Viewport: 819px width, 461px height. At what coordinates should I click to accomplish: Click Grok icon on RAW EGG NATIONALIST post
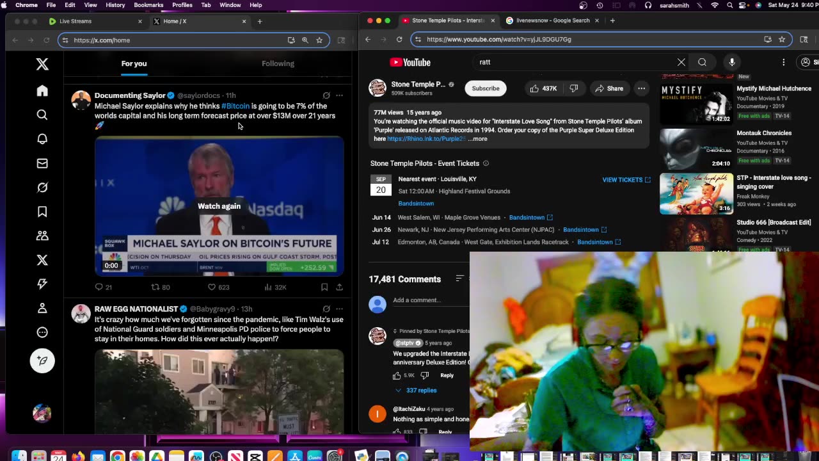tap(326, 309)
